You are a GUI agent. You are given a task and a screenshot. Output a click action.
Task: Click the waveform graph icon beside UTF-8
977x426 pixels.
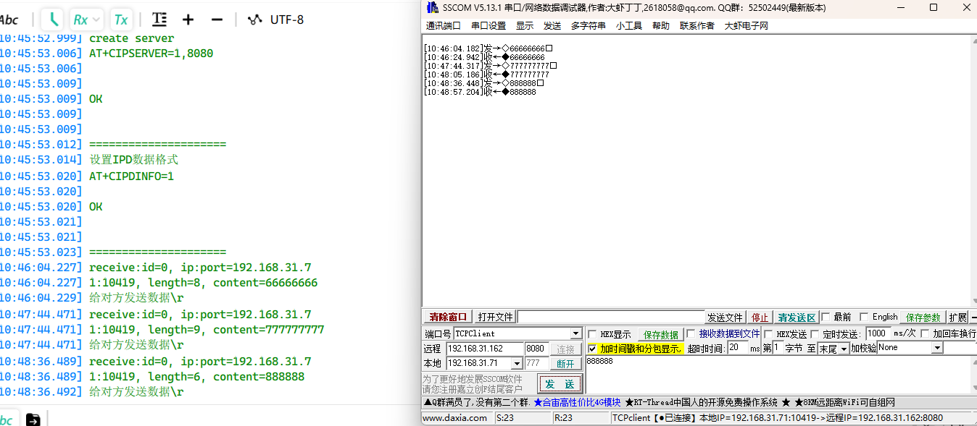[x=254, y=20]
